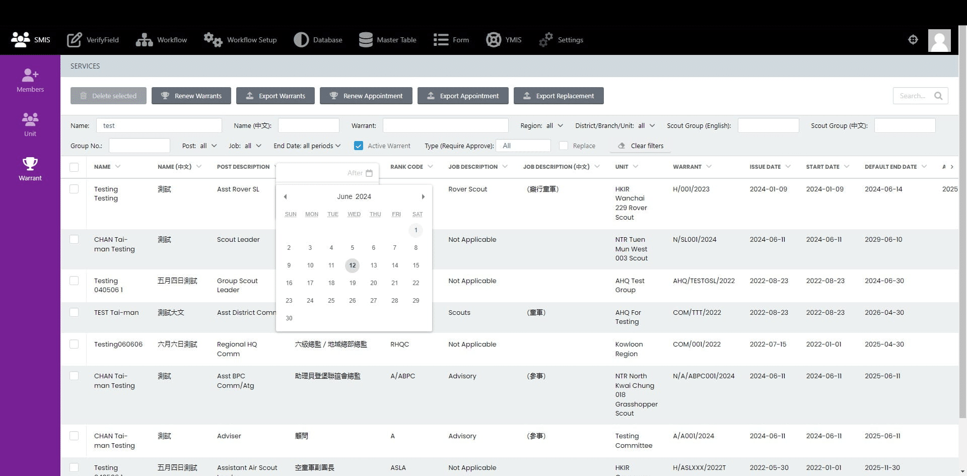Open the Master Table module

pos(387,40)
